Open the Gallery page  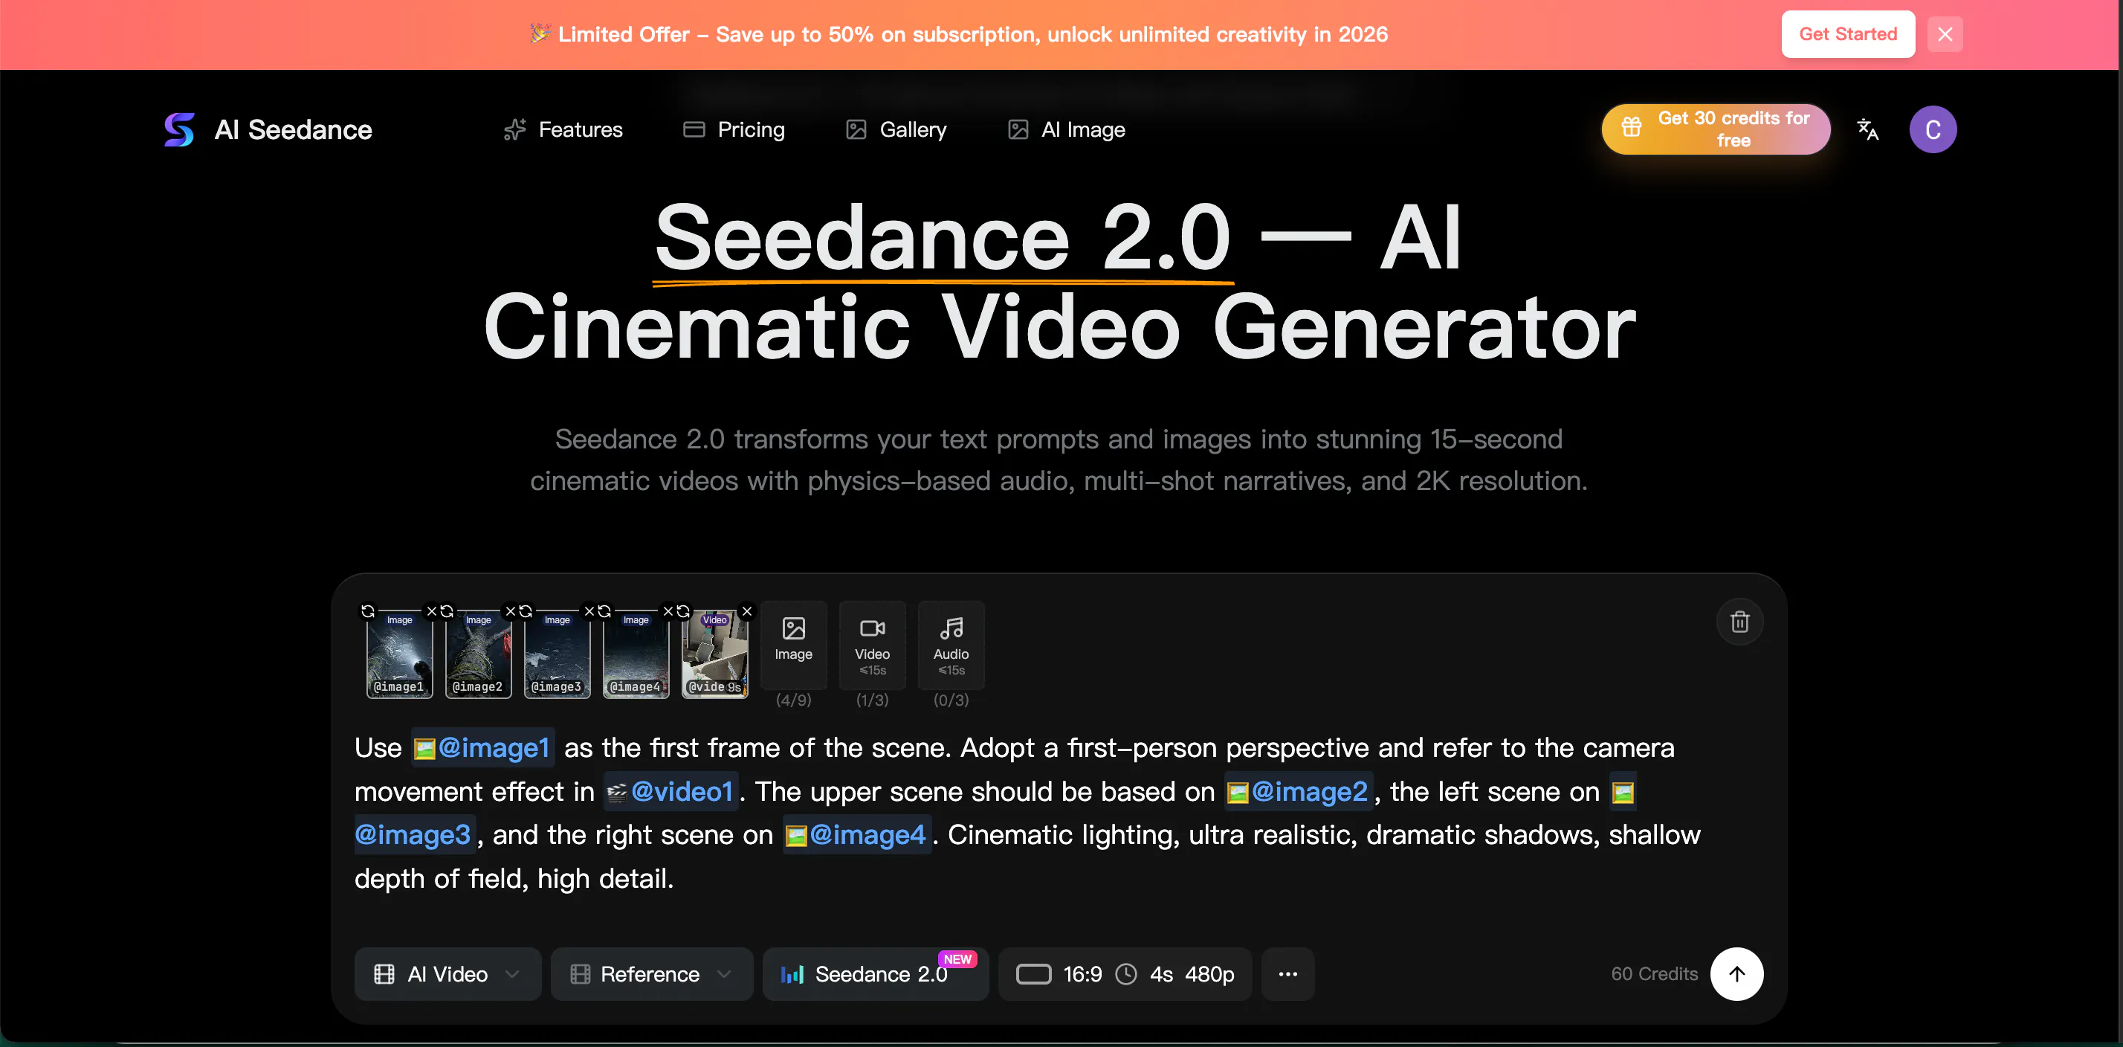(896, 129)
